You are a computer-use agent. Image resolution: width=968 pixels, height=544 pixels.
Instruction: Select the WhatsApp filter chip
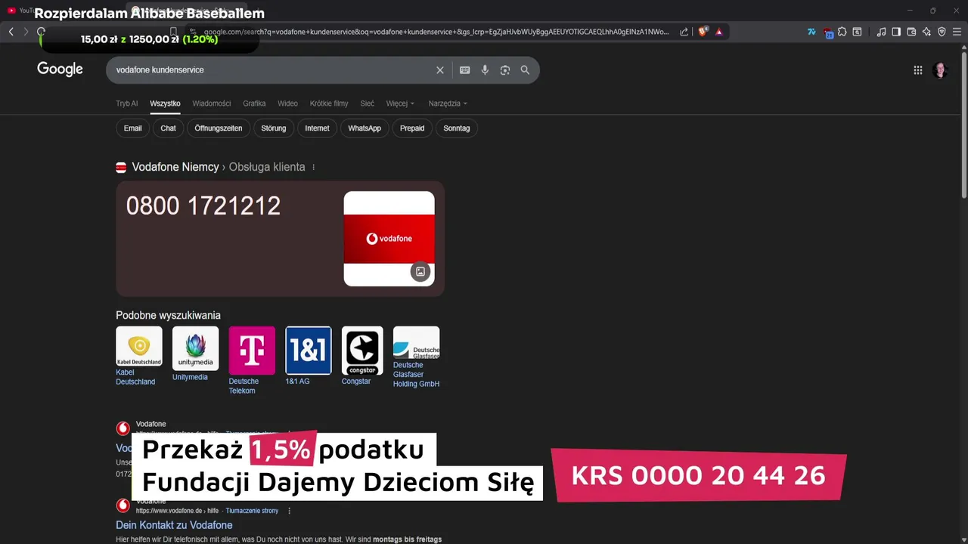(x=365, y=128)
